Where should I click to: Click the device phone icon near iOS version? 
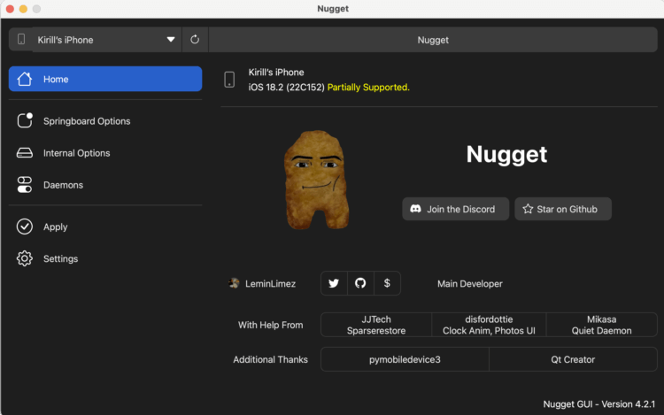[x=229, y=80]
